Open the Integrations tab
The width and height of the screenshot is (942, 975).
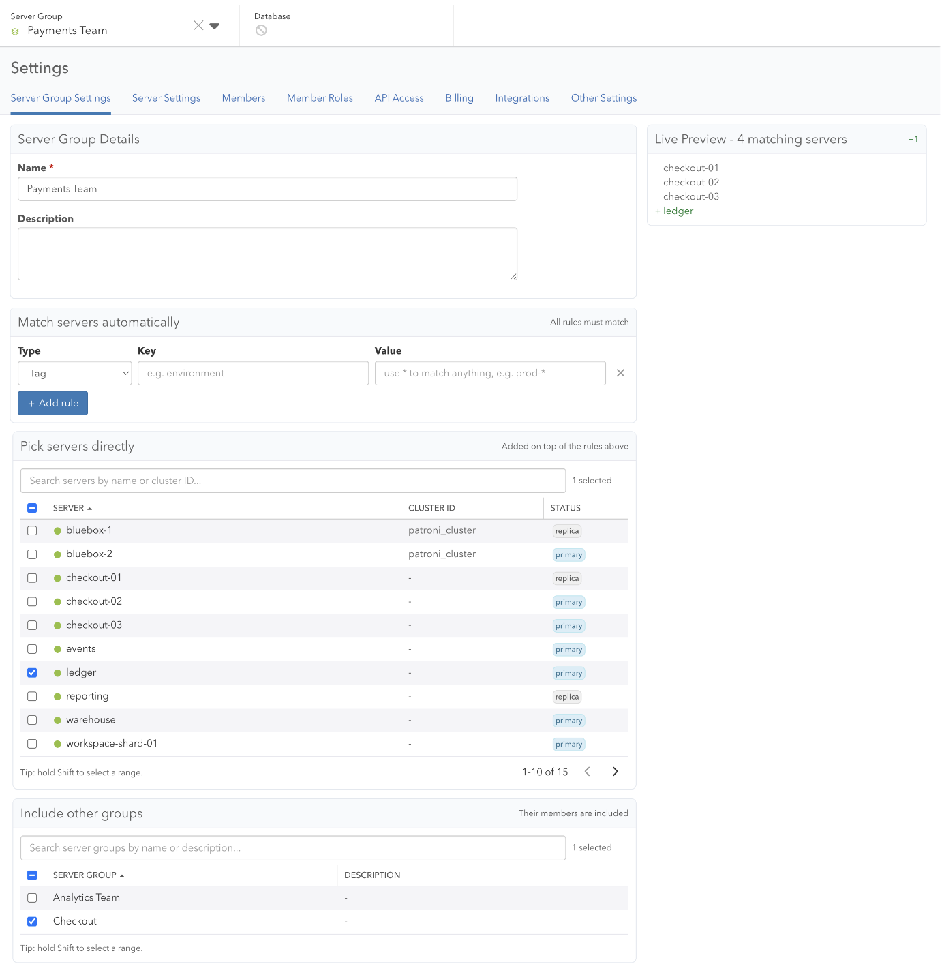coord(522,98)
